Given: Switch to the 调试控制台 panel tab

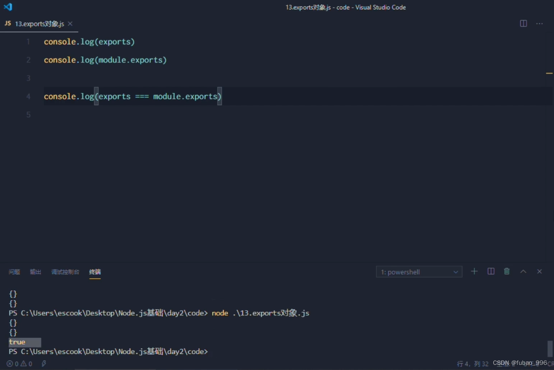Looking at the screenshot, I should click(65, 272).
